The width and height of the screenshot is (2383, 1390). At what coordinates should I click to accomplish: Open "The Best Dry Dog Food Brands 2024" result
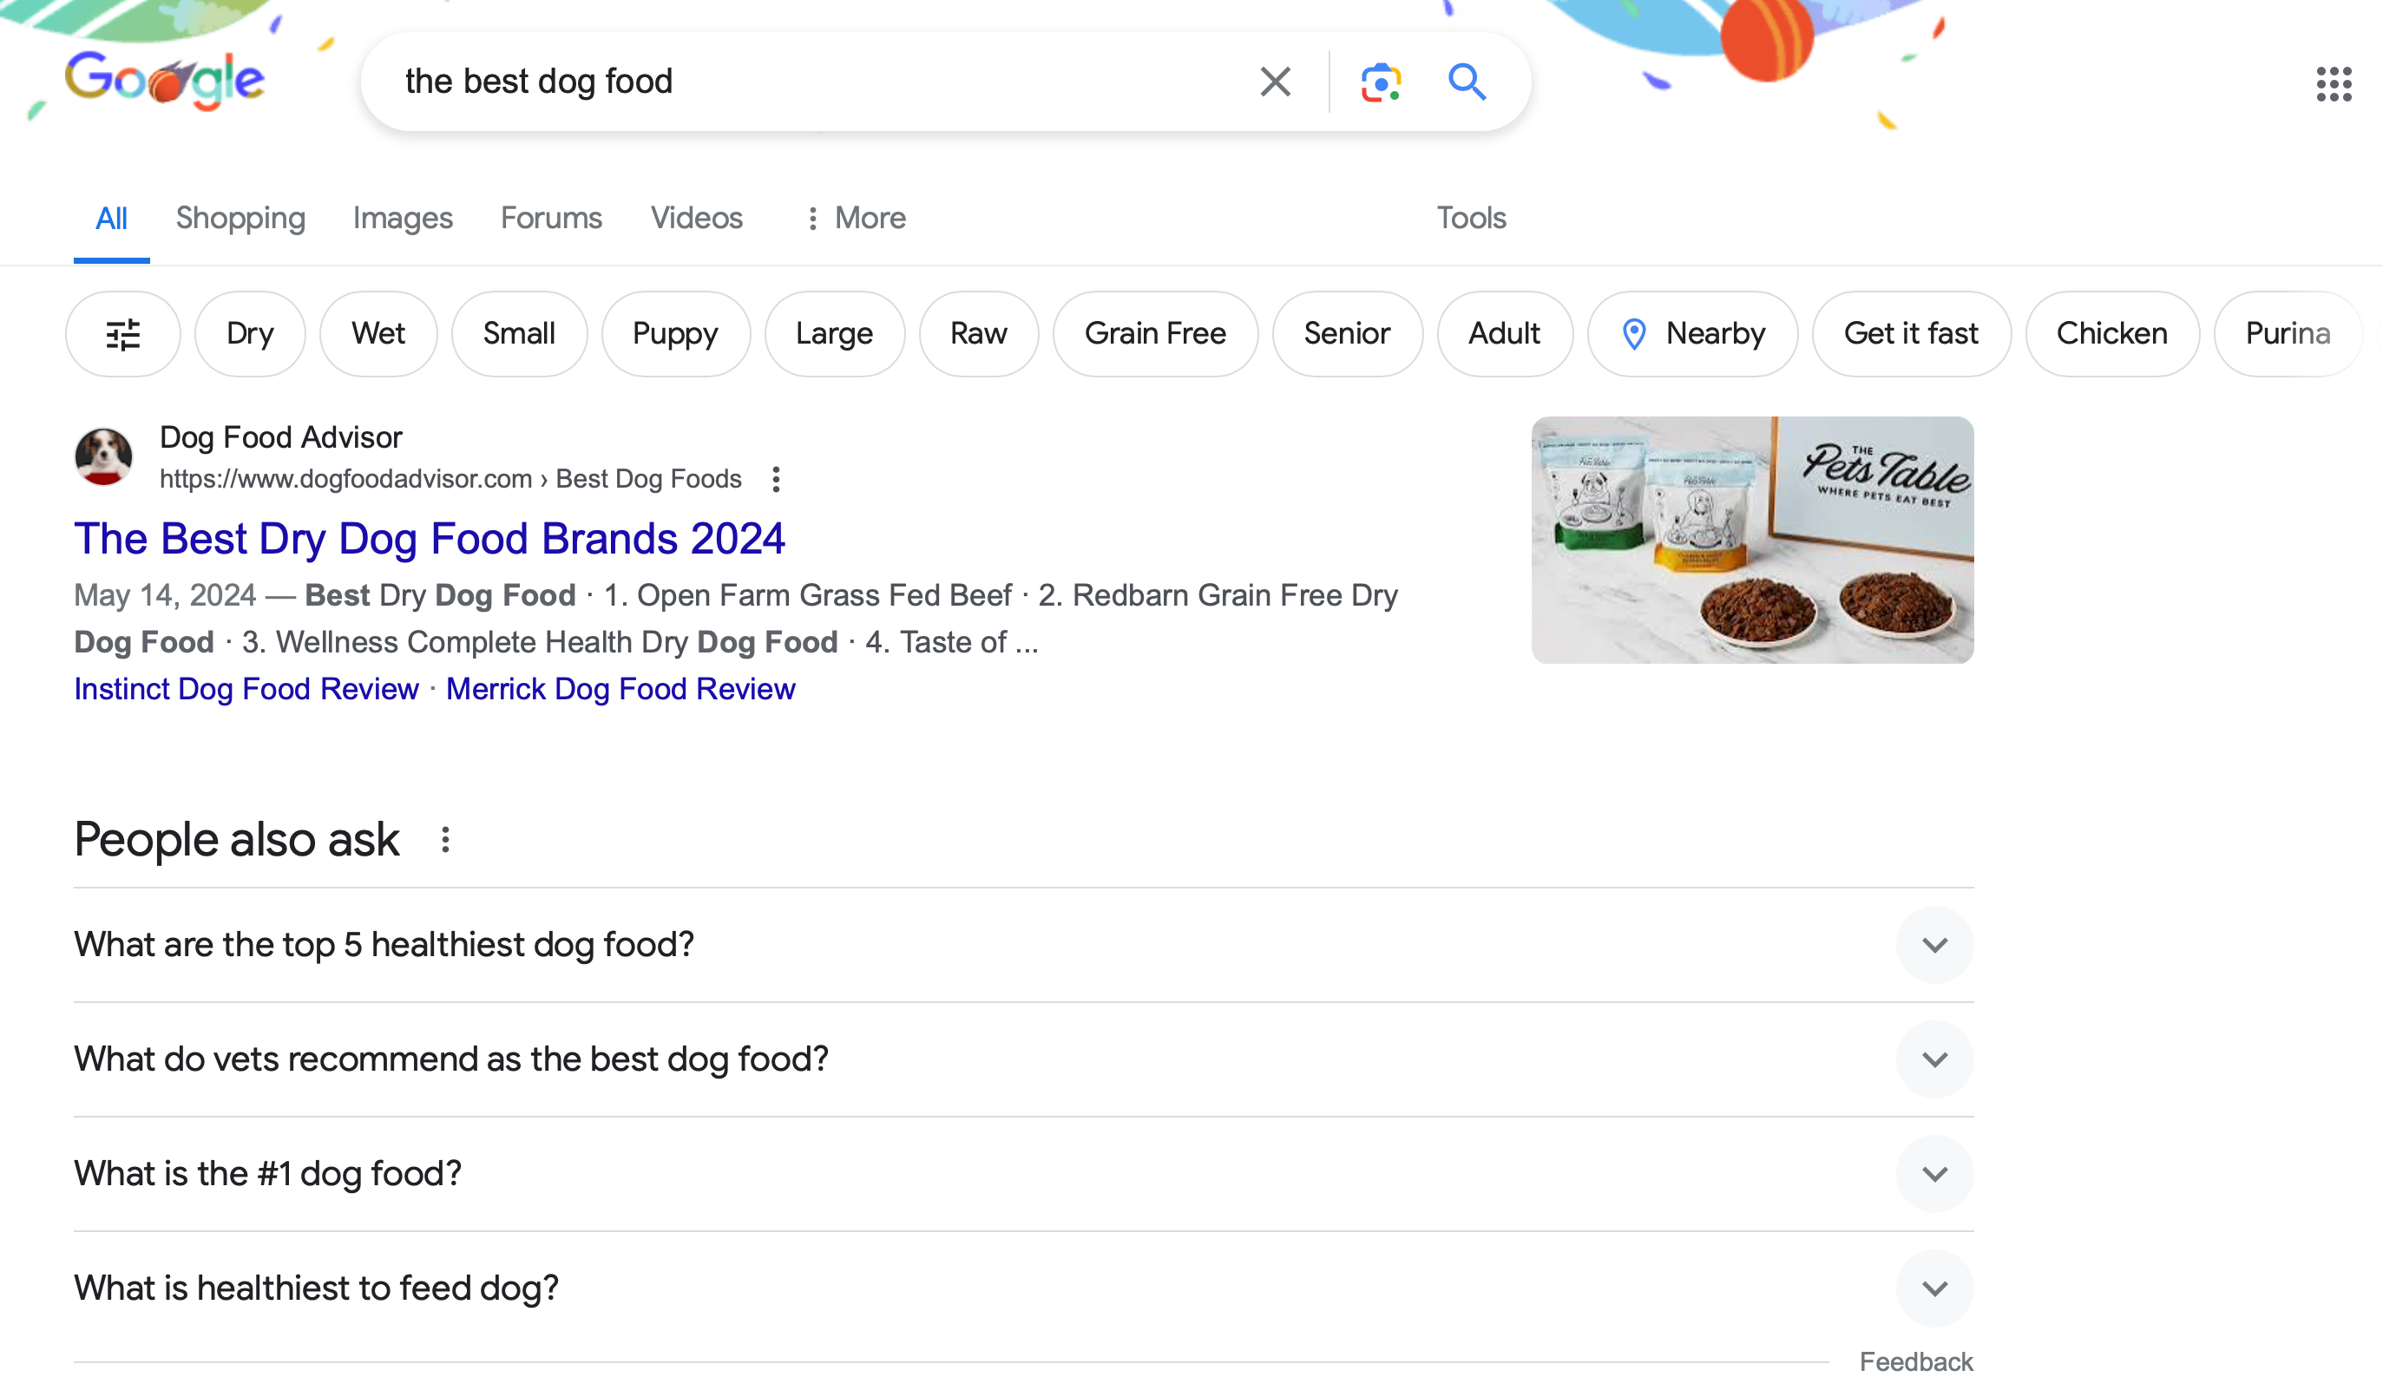pos(430,539)
